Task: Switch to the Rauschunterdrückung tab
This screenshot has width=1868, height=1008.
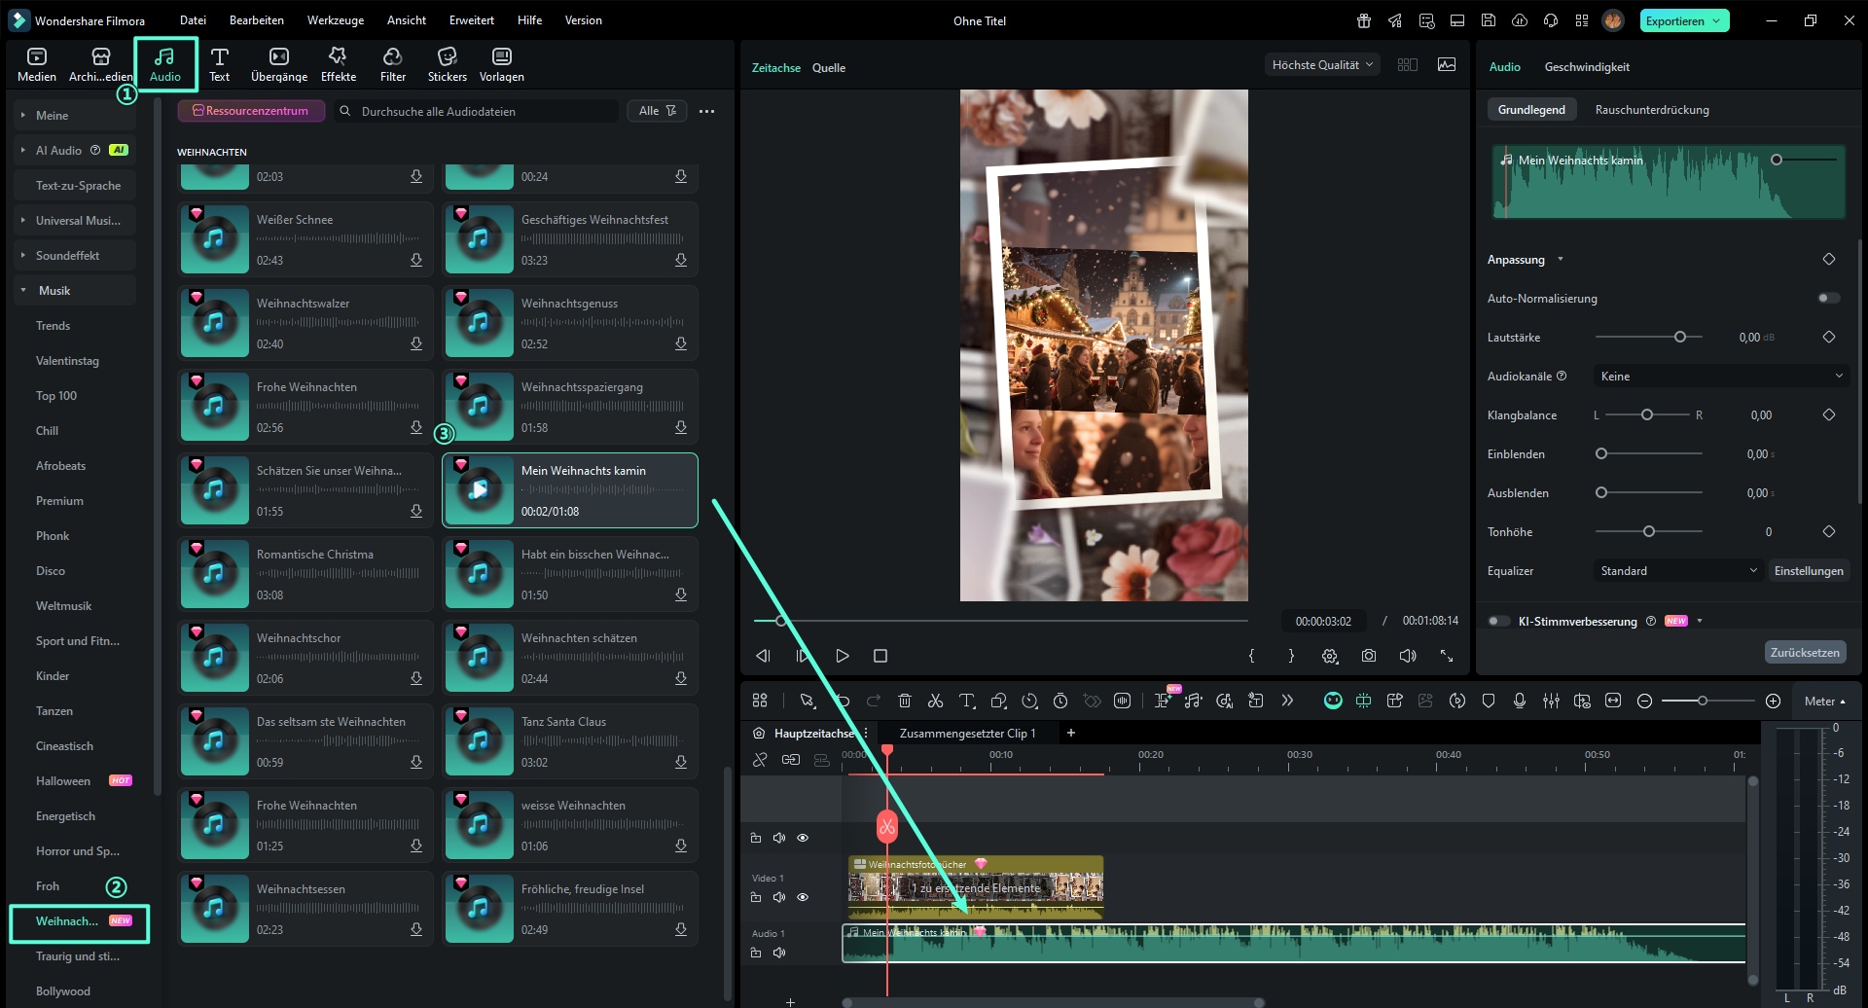Action: [1651, 110]
